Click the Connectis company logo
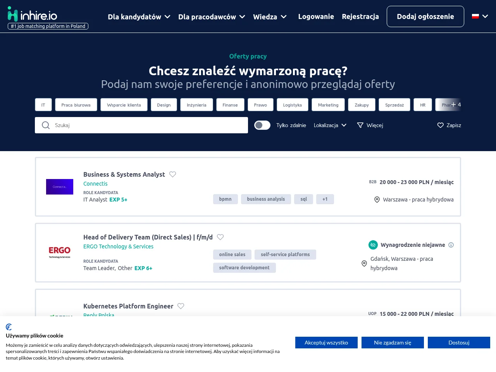 pos(60,187)
